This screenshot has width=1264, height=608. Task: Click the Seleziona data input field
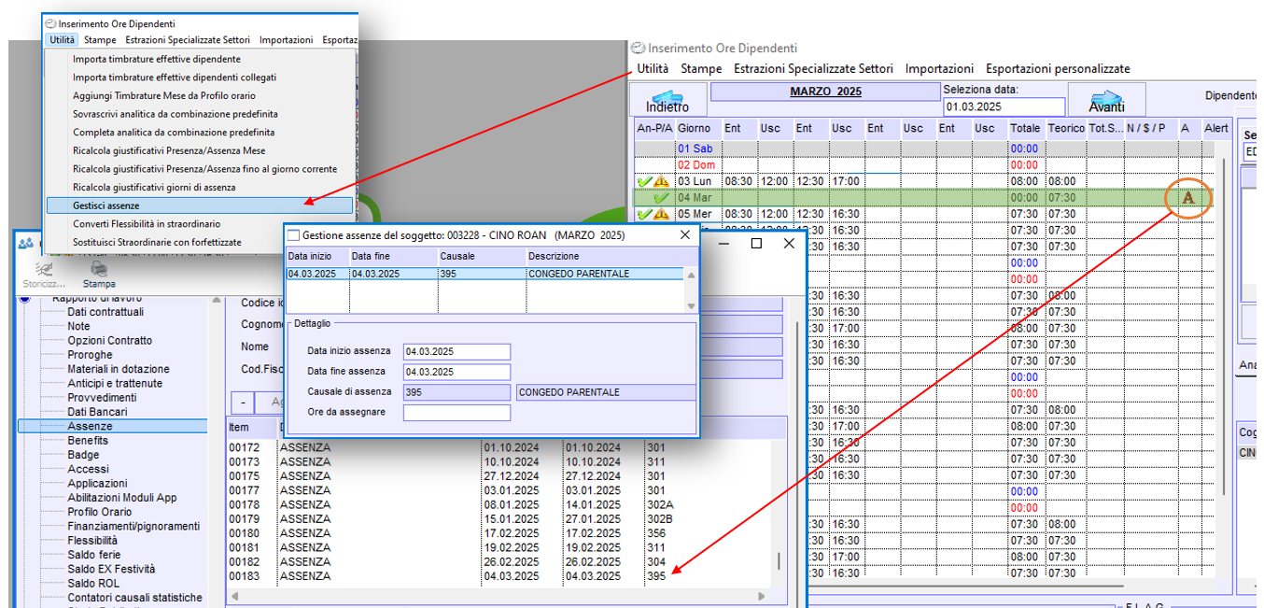tap(1003, 106)
